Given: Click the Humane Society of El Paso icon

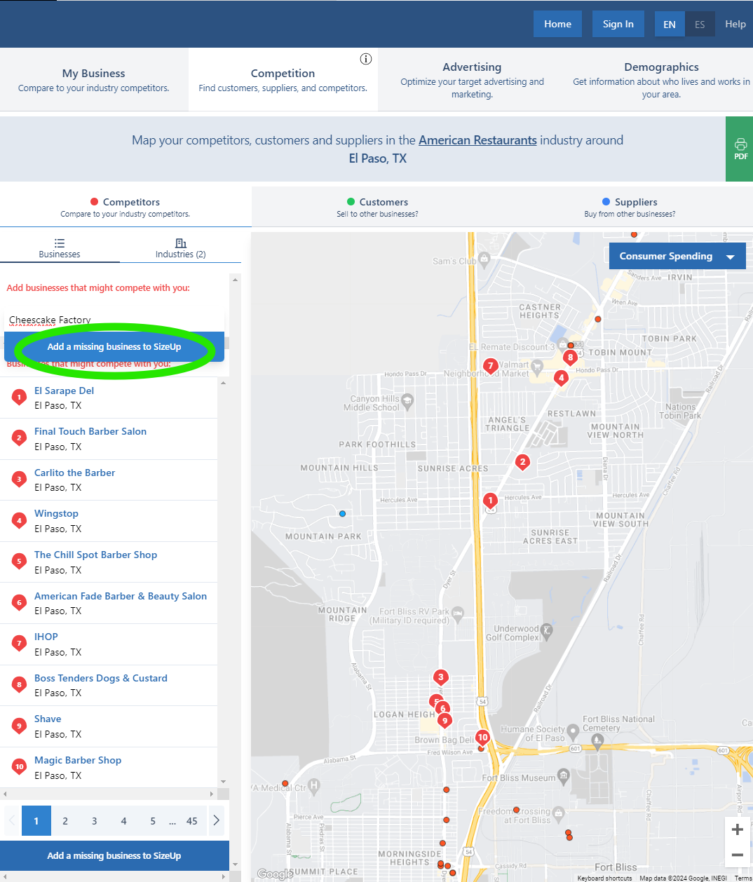Looking at the screenshot, I should (574, 731).
